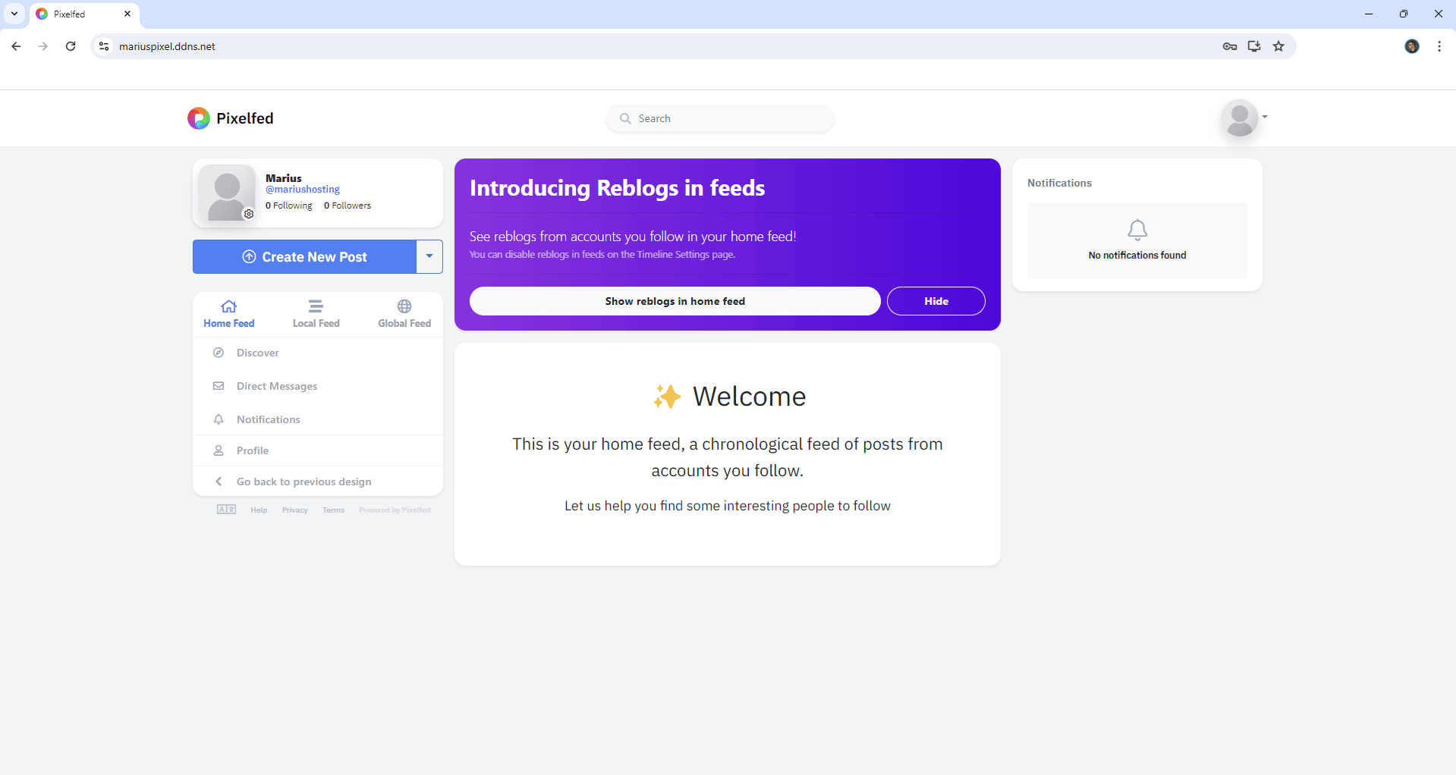Expand the Create New Post dropdown arrow
This screenshot has height=775, width=1456.
(x=429, y=257)
